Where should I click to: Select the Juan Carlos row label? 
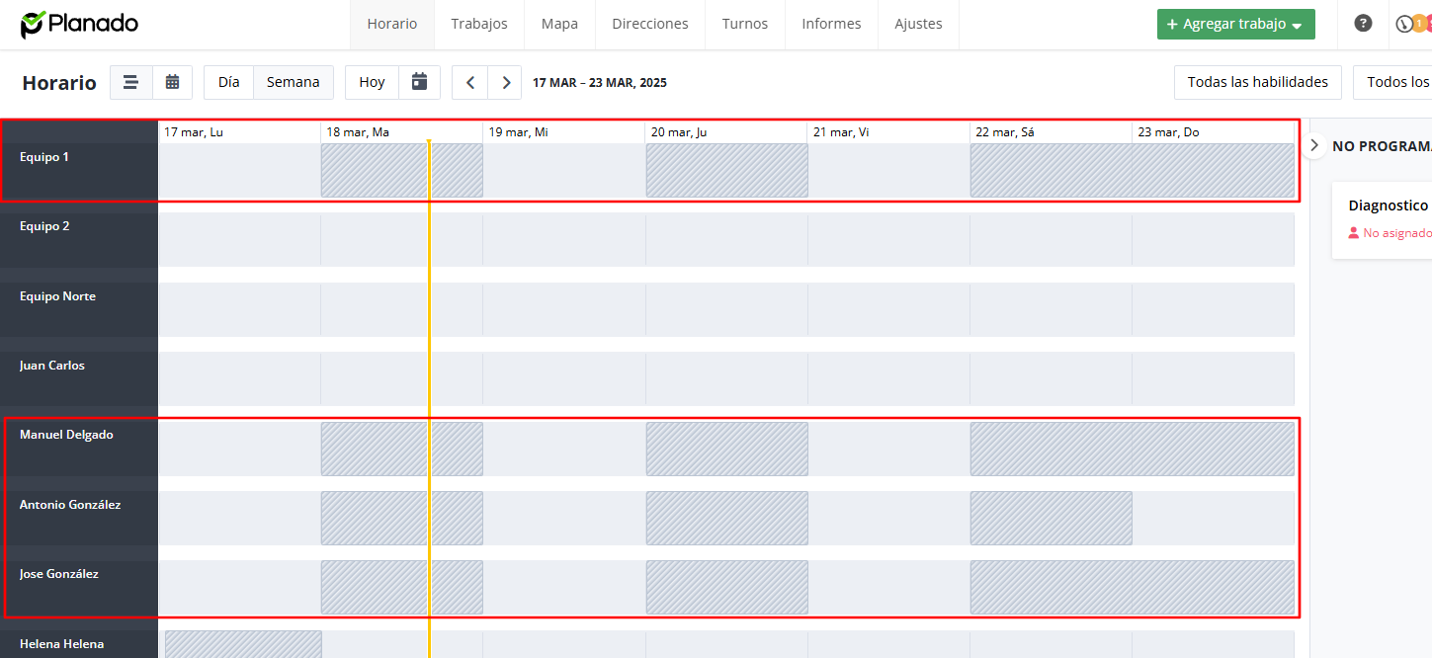52,366
